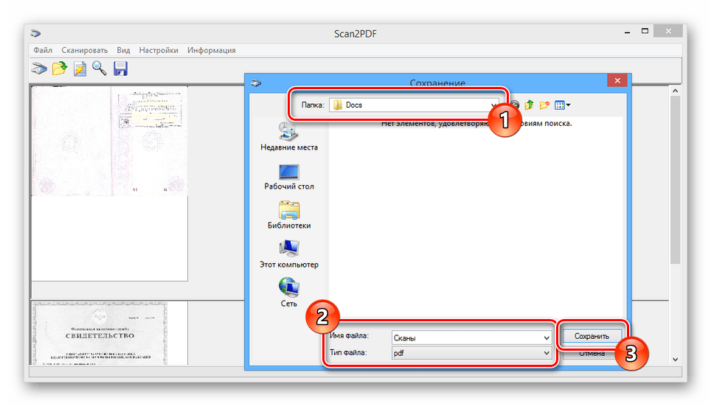The width and height of the screenshot is (711, 406).
Task: Open the view menu icon dropdown
Action: 562,105
